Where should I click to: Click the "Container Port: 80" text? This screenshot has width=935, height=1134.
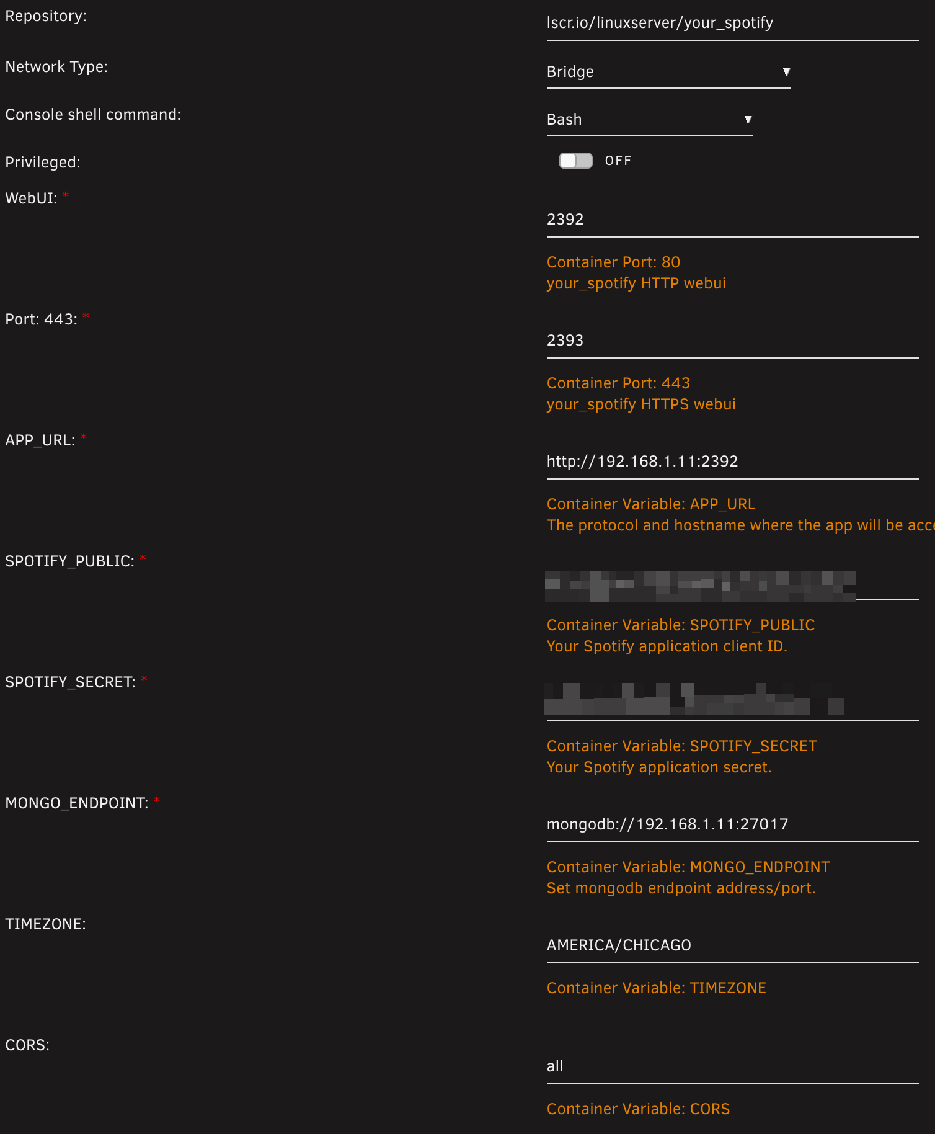coord(613,262)
